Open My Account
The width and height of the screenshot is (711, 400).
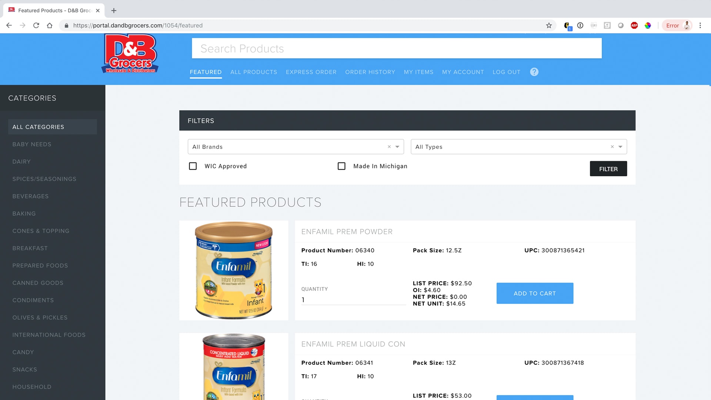[463, 72]
